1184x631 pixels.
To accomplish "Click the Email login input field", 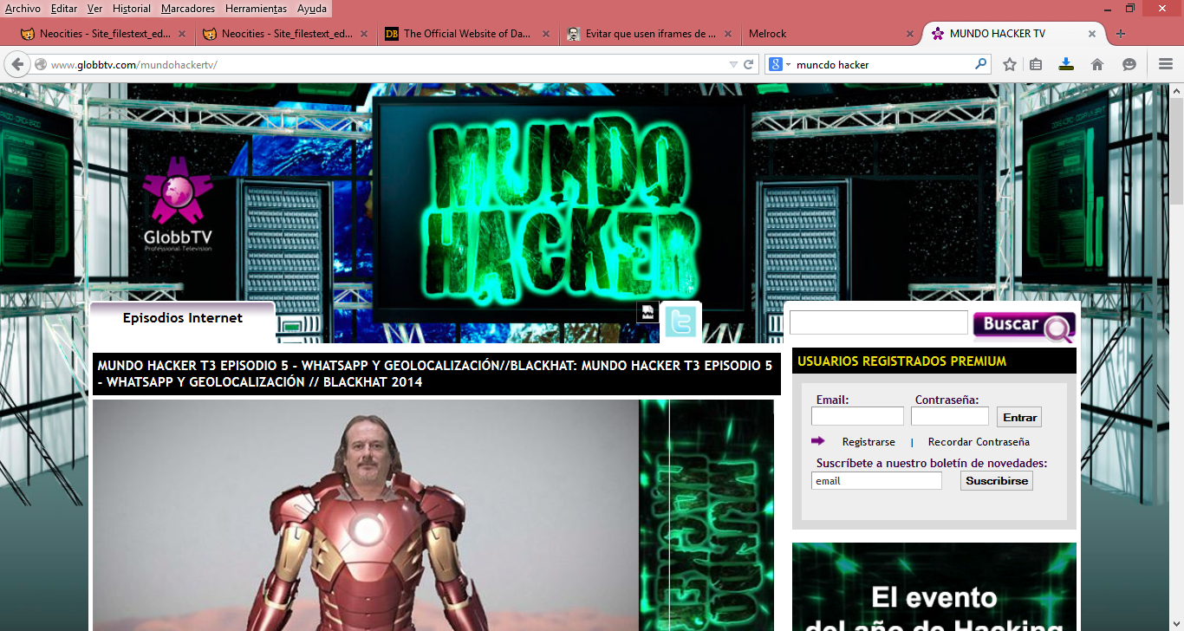I will coord(857,417).
